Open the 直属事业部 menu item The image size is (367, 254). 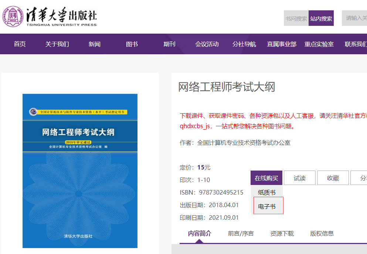(x=282, y=44)
